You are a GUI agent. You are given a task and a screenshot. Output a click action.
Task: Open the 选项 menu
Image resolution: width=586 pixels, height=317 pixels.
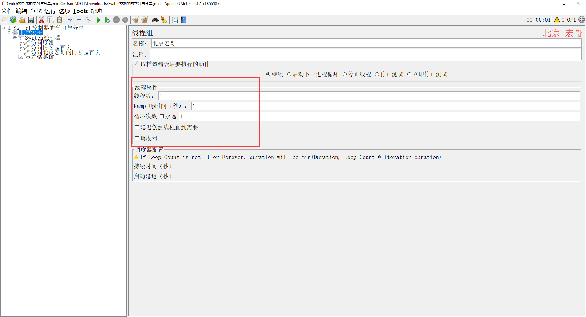tap(64, 11)
